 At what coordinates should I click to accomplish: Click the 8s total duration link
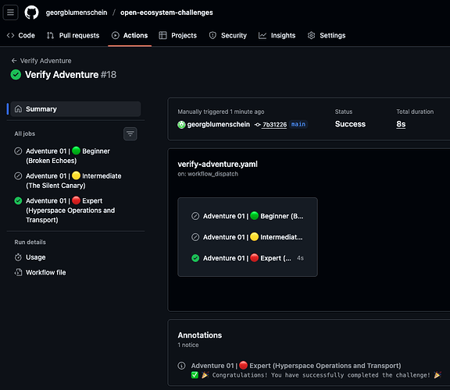tap(401, 124)
